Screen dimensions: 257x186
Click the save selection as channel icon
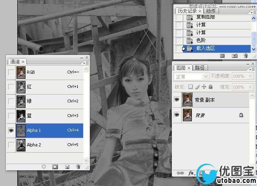point(55,167)
